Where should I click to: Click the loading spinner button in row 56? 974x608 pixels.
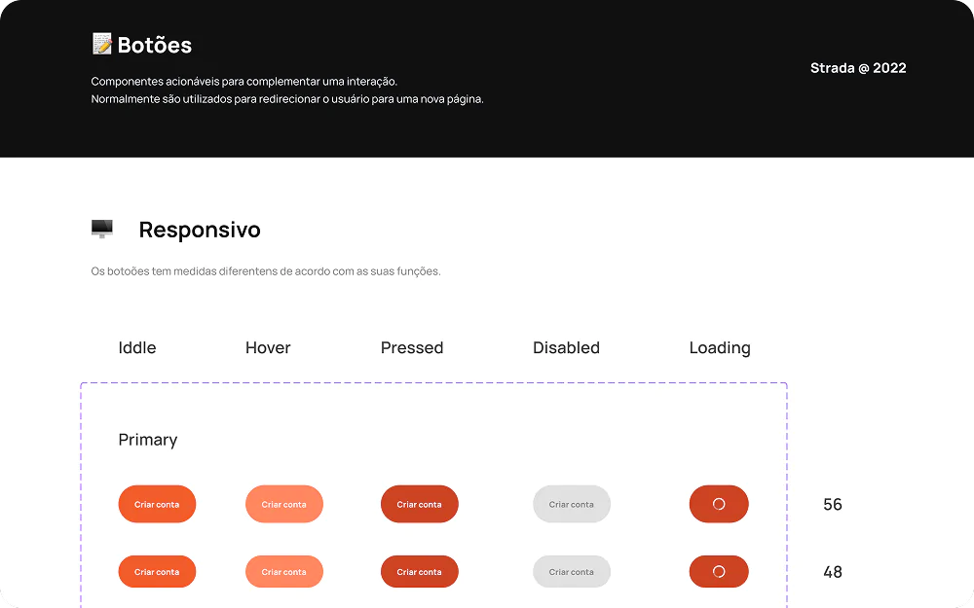(x=719, y=504)
